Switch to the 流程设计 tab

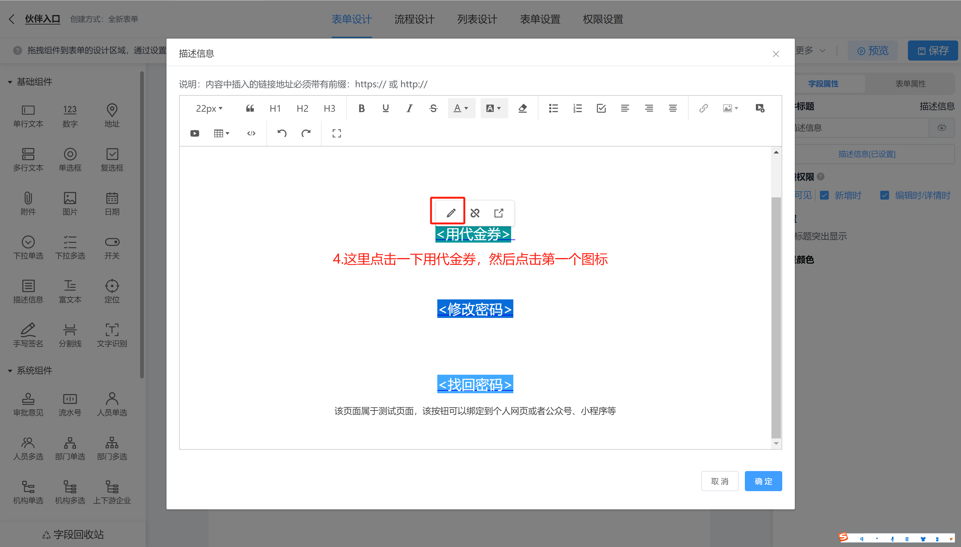point(414,19)
